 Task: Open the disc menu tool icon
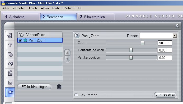coord(10,54)
